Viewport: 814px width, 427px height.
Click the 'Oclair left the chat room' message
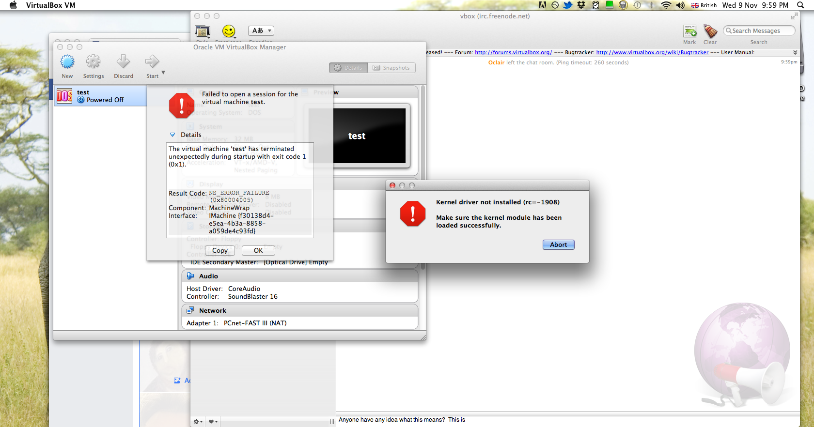point(558,62)
